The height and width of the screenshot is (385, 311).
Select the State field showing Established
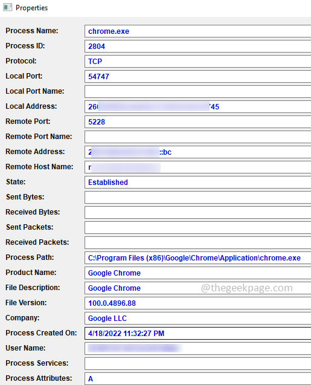[197, 182]
